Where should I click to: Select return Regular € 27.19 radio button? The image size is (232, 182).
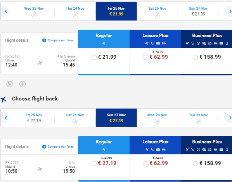[94, 163]
